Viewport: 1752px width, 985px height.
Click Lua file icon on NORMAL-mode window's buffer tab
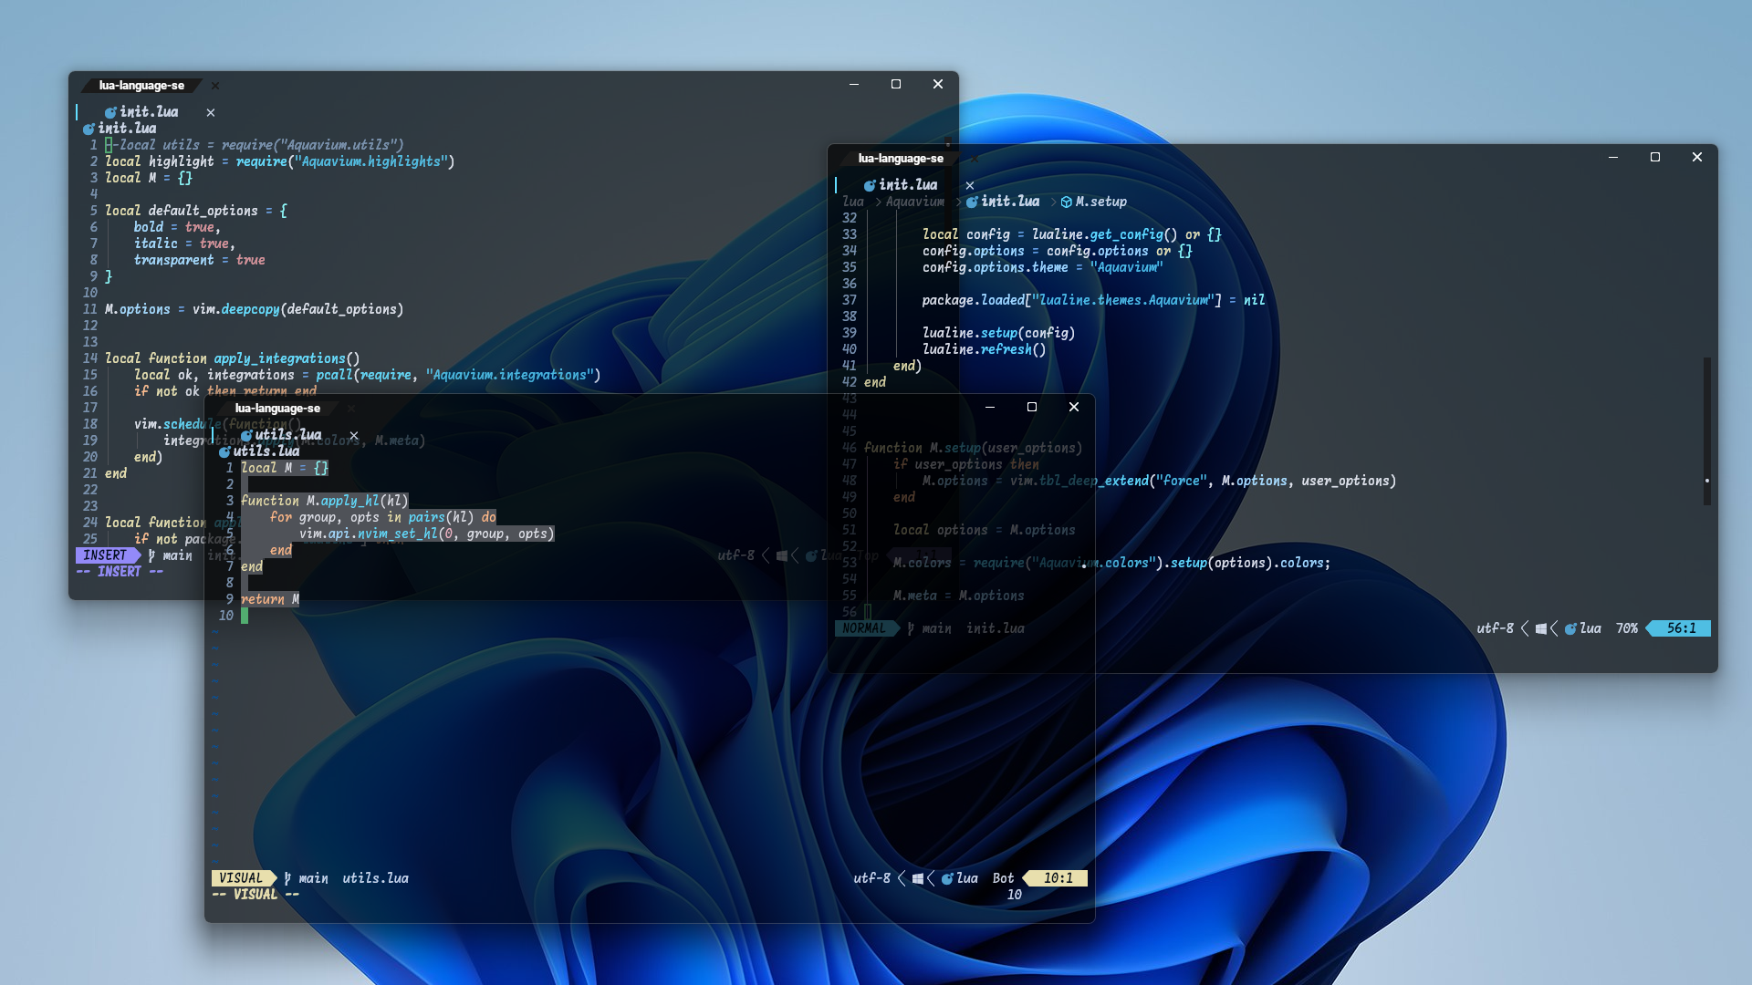pyautogui.click(x=870, y=186)
